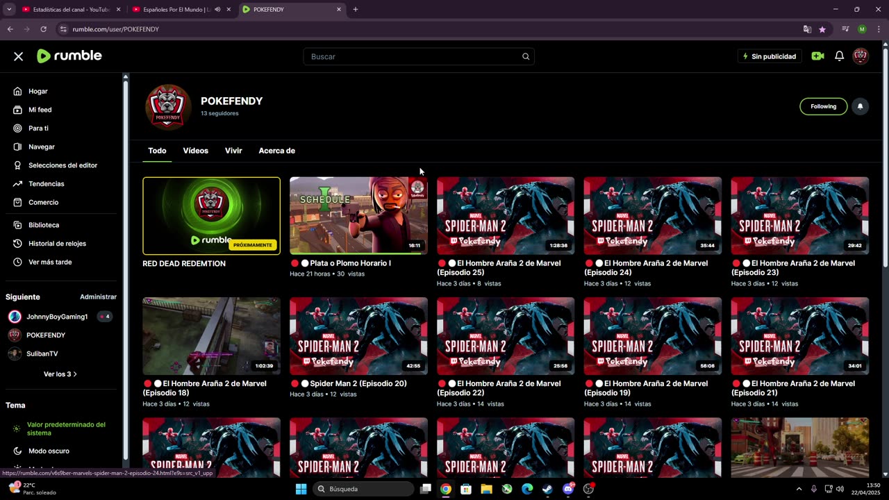Switch to the Todo tab
This screenshot has height=500, width=889.
click(x=157, y=151)
